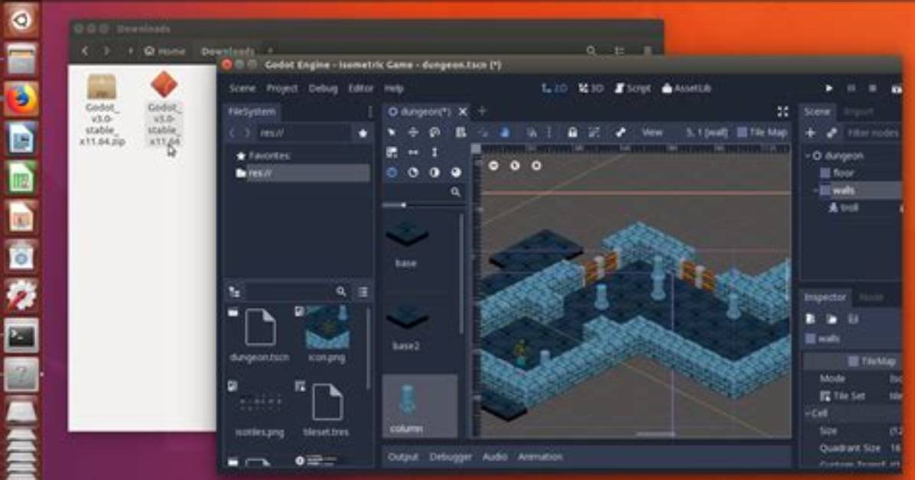Open the Project menu

pyautogui.click(x=282, y=88)
